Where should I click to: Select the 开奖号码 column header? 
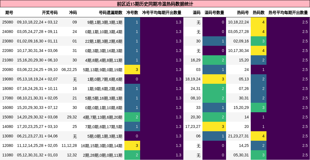50,13
